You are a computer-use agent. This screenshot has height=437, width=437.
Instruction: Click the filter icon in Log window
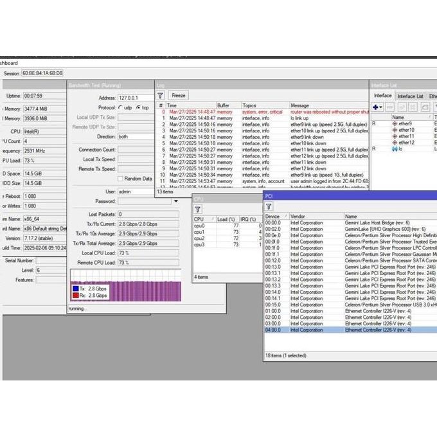pos(161,95)
